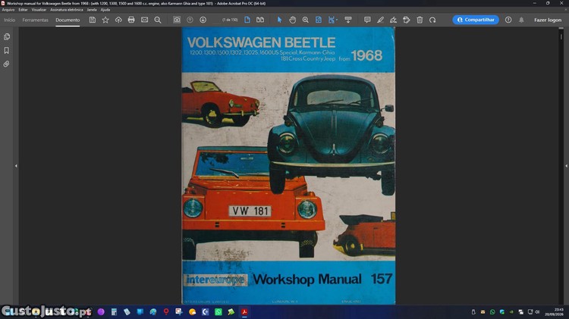Show the attachments paperclip panel

7,64
